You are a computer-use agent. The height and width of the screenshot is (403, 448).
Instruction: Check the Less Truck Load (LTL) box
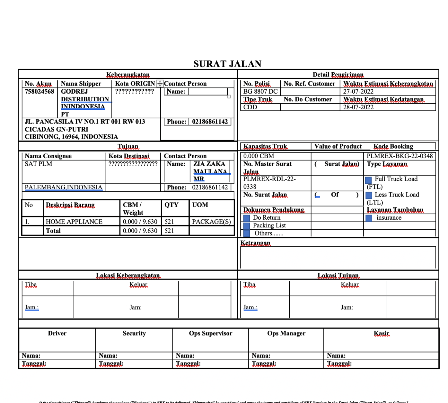[x=369, y=195]
